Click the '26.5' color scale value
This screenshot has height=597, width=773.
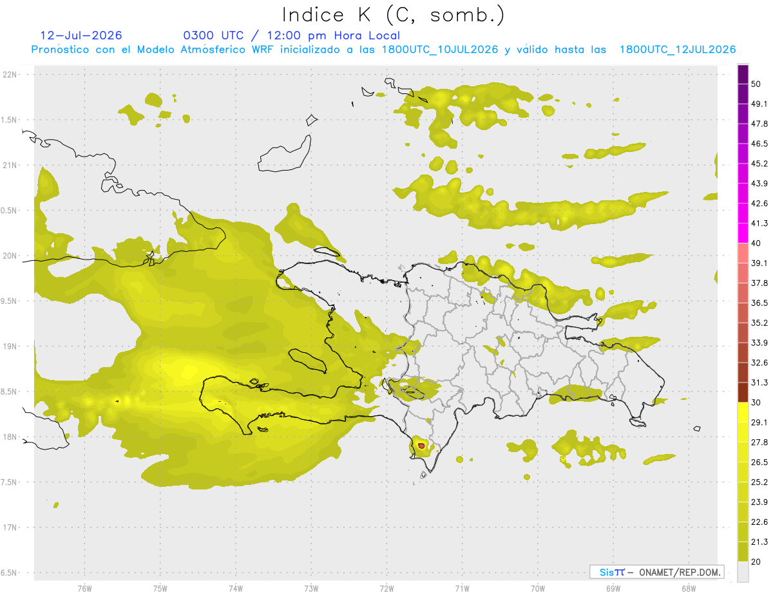click(759, 462)
